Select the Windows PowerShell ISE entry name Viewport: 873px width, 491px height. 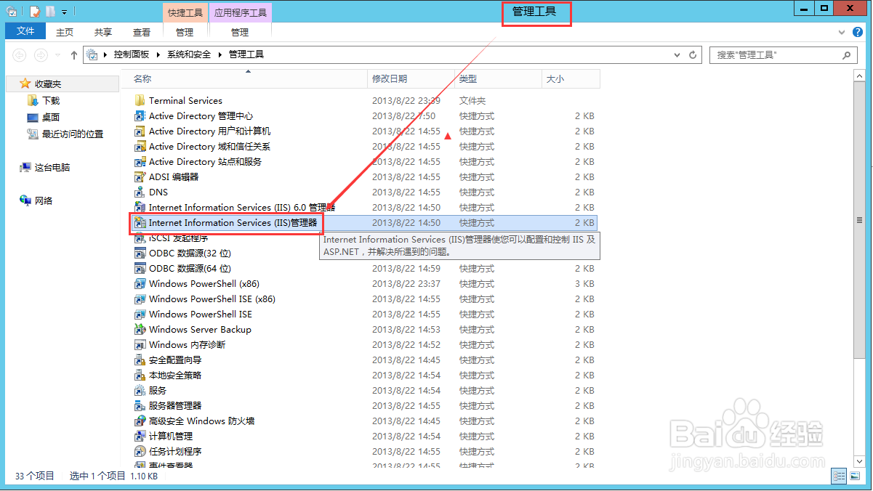pyautogui.click(x=201, y=314)
